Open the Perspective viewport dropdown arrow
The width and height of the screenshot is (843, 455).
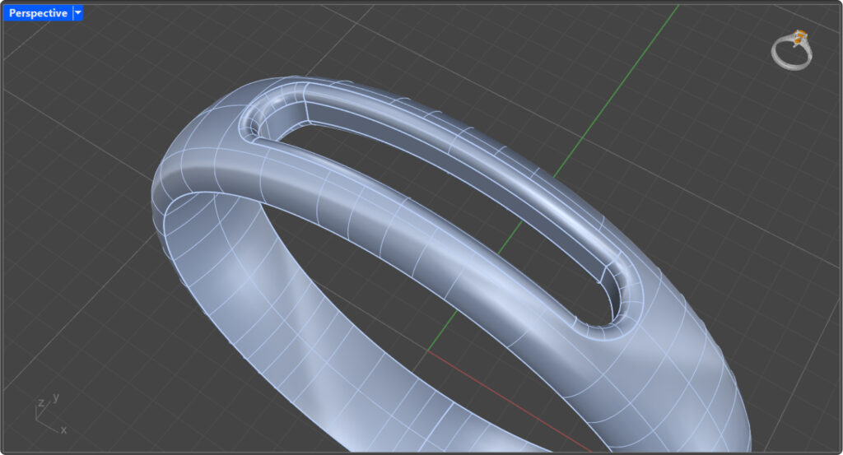click(x=77, y=13)
